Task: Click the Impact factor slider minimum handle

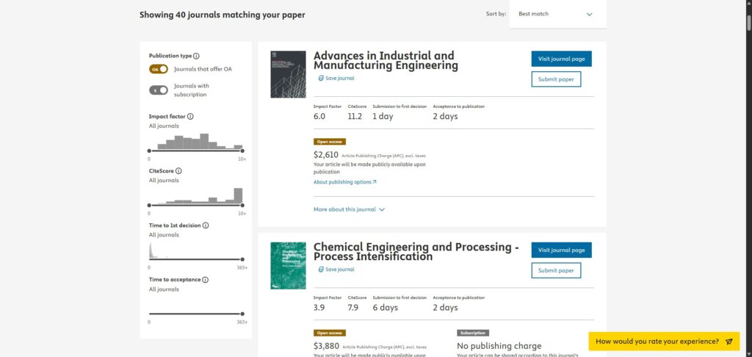Action: (x=149, y=151)
